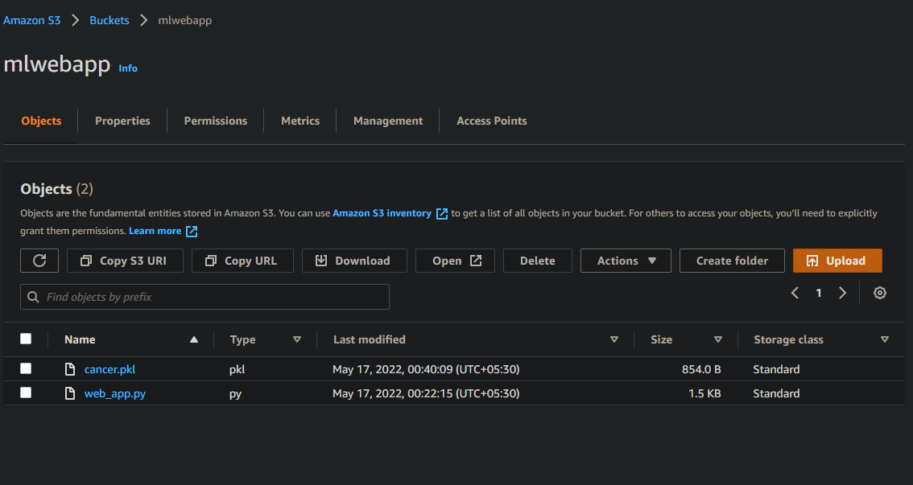Image resolution: width=913 pixels, height=485 pixels.
Task: Click the May 17, 2022, 00:40:09 cell
Action: point(426,369)
